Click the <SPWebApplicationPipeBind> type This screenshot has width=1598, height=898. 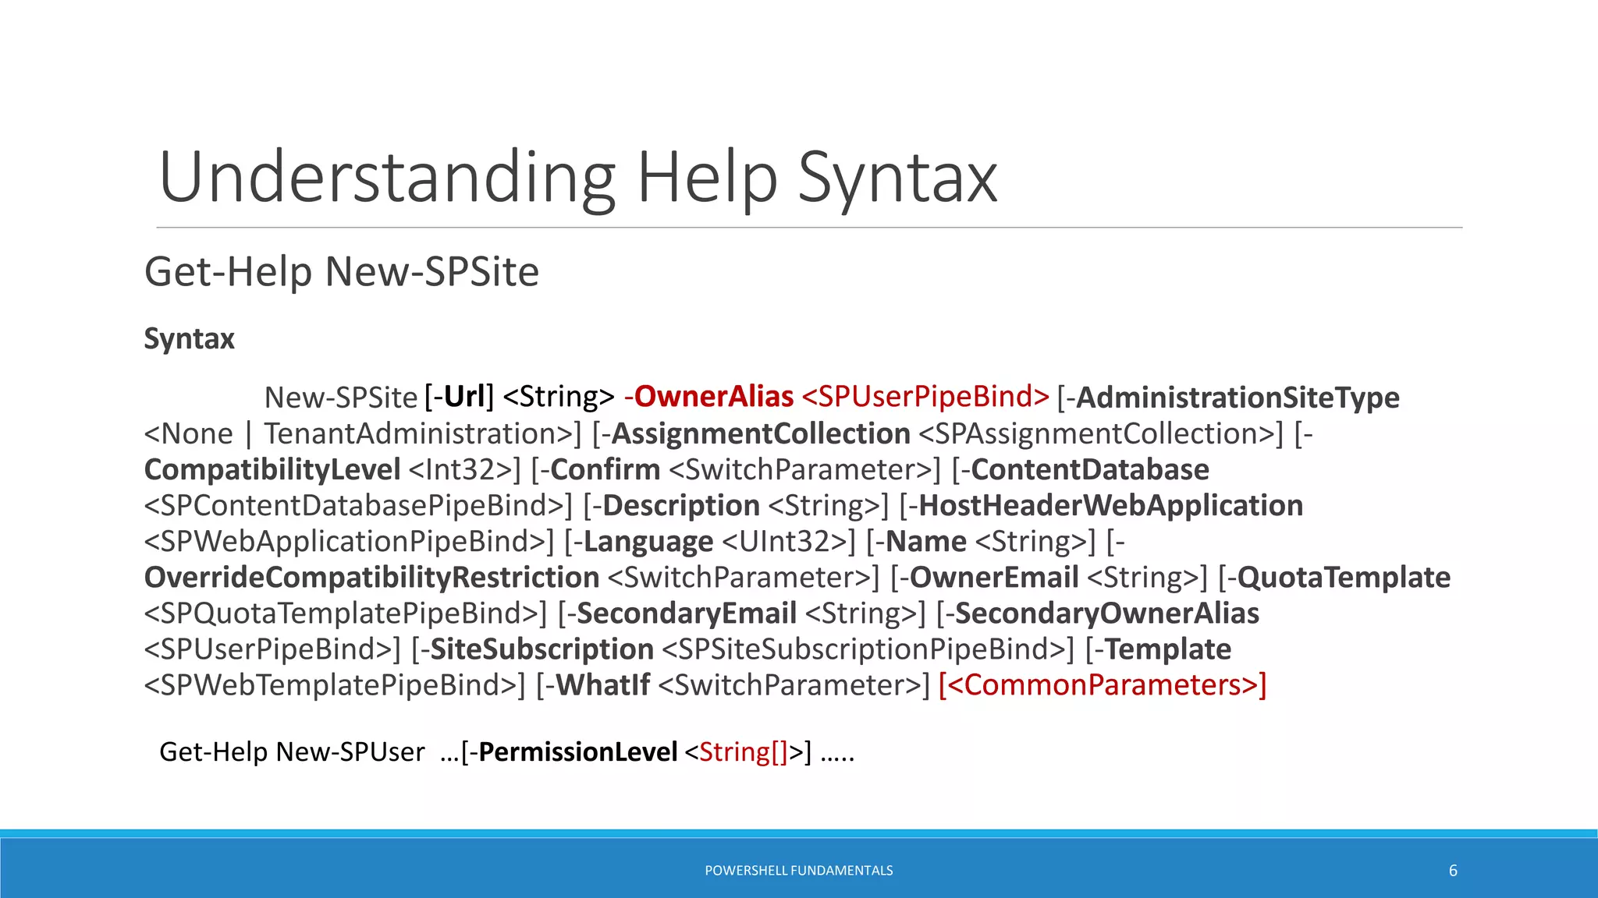coord(344,542)
